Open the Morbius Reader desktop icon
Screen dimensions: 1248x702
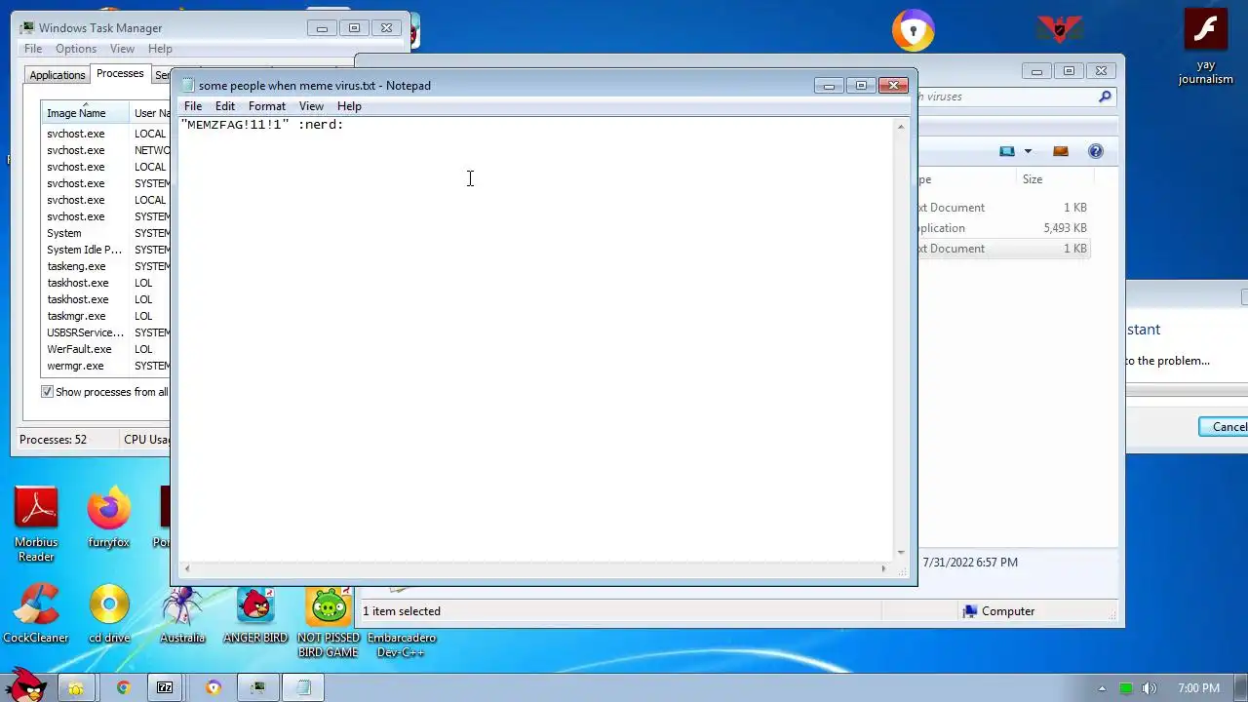point(36,526)
